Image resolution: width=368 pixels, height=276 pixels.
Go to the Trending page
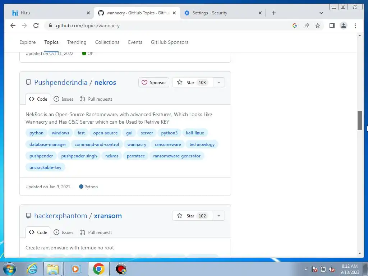point(77,42)
